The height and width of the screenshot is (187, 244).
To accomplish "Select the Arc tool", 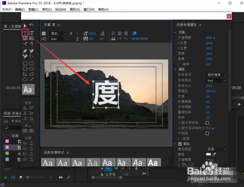I will (31, 74).
